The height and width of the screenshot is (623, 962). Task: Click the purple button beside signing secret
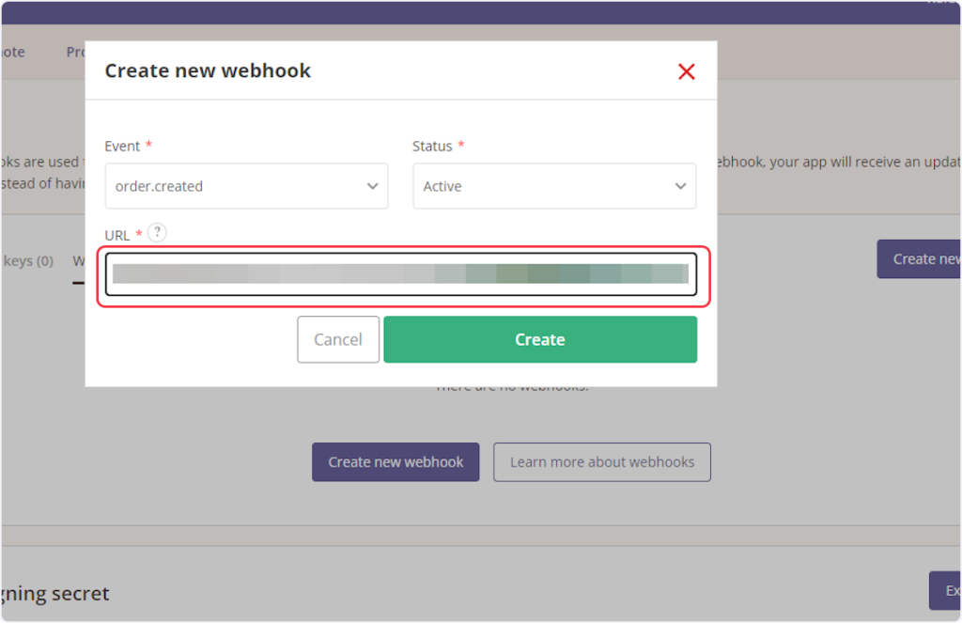[945, 590]
